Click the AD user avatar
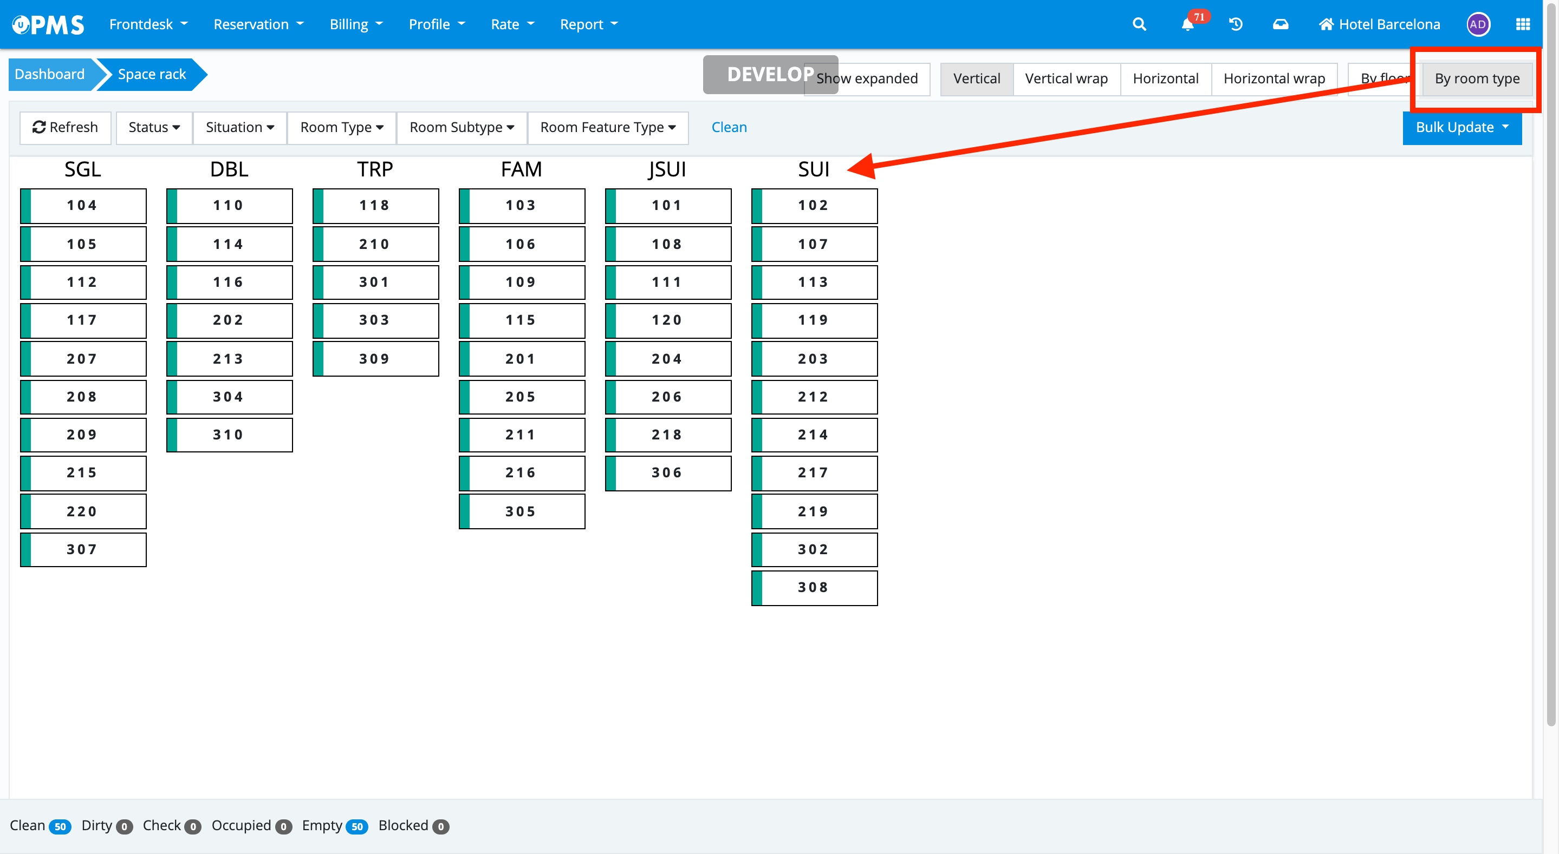Screen dimensions: 1559x854 point(1478,24)
